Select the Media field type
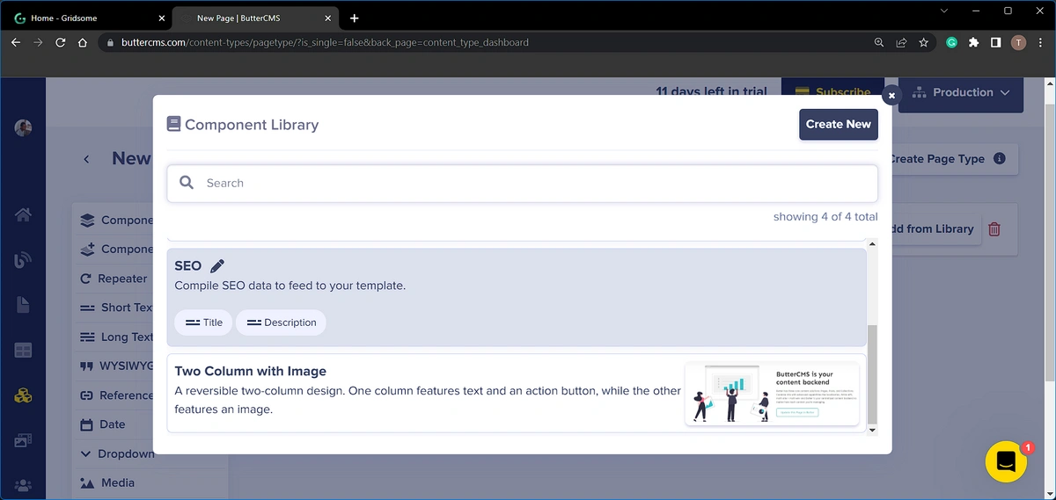The image size is (1056, 500). (107, 482)
